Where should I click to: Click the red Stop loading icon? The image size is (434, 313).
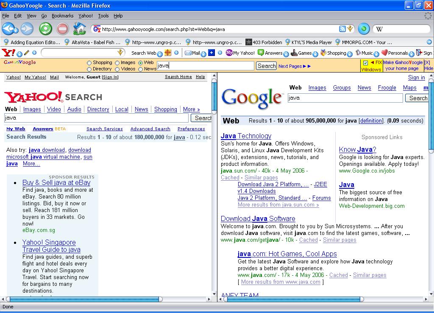tap(63, 29)
